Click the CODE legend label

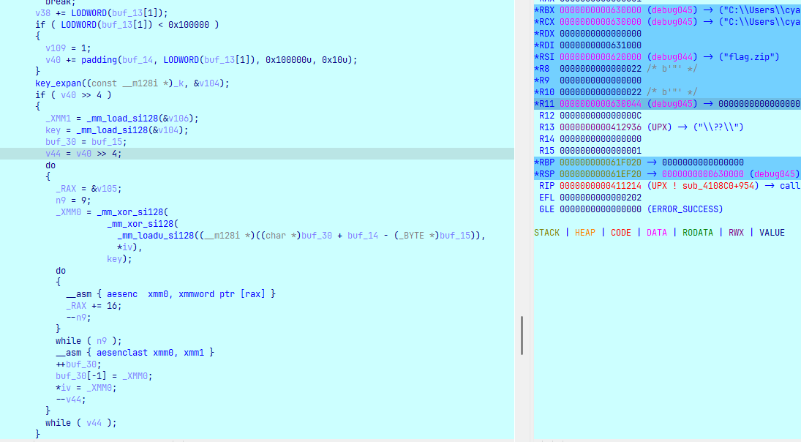point(620,232)
